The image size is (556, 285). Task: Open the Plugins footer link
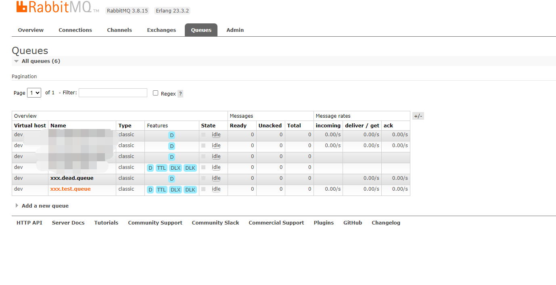(324, 223)
